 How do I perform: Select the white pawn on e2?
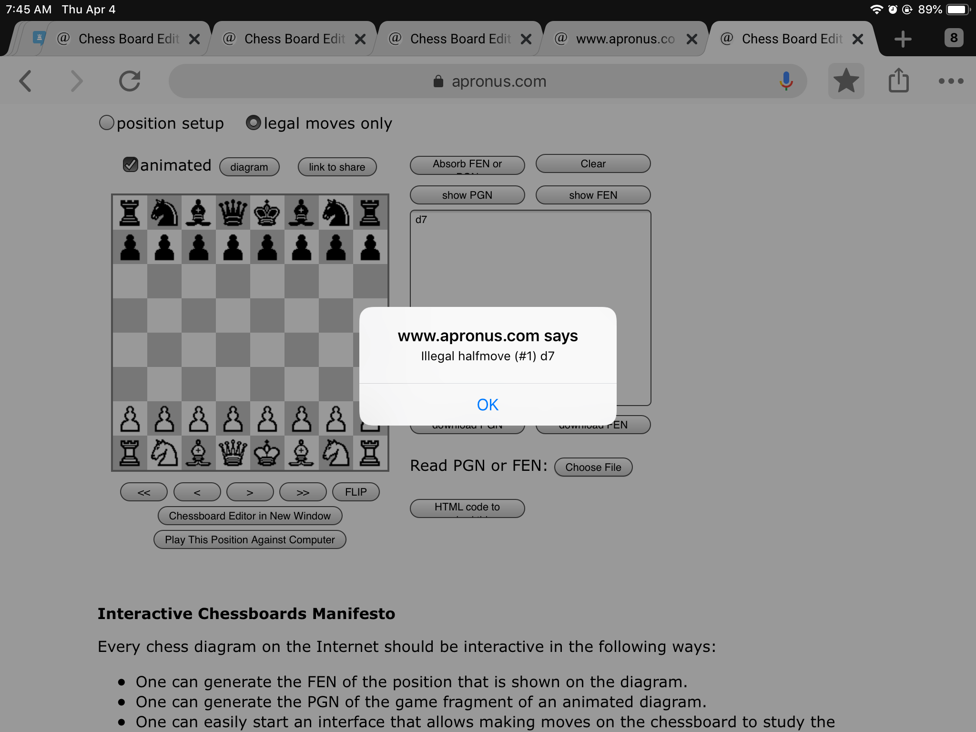coord(267,418)
